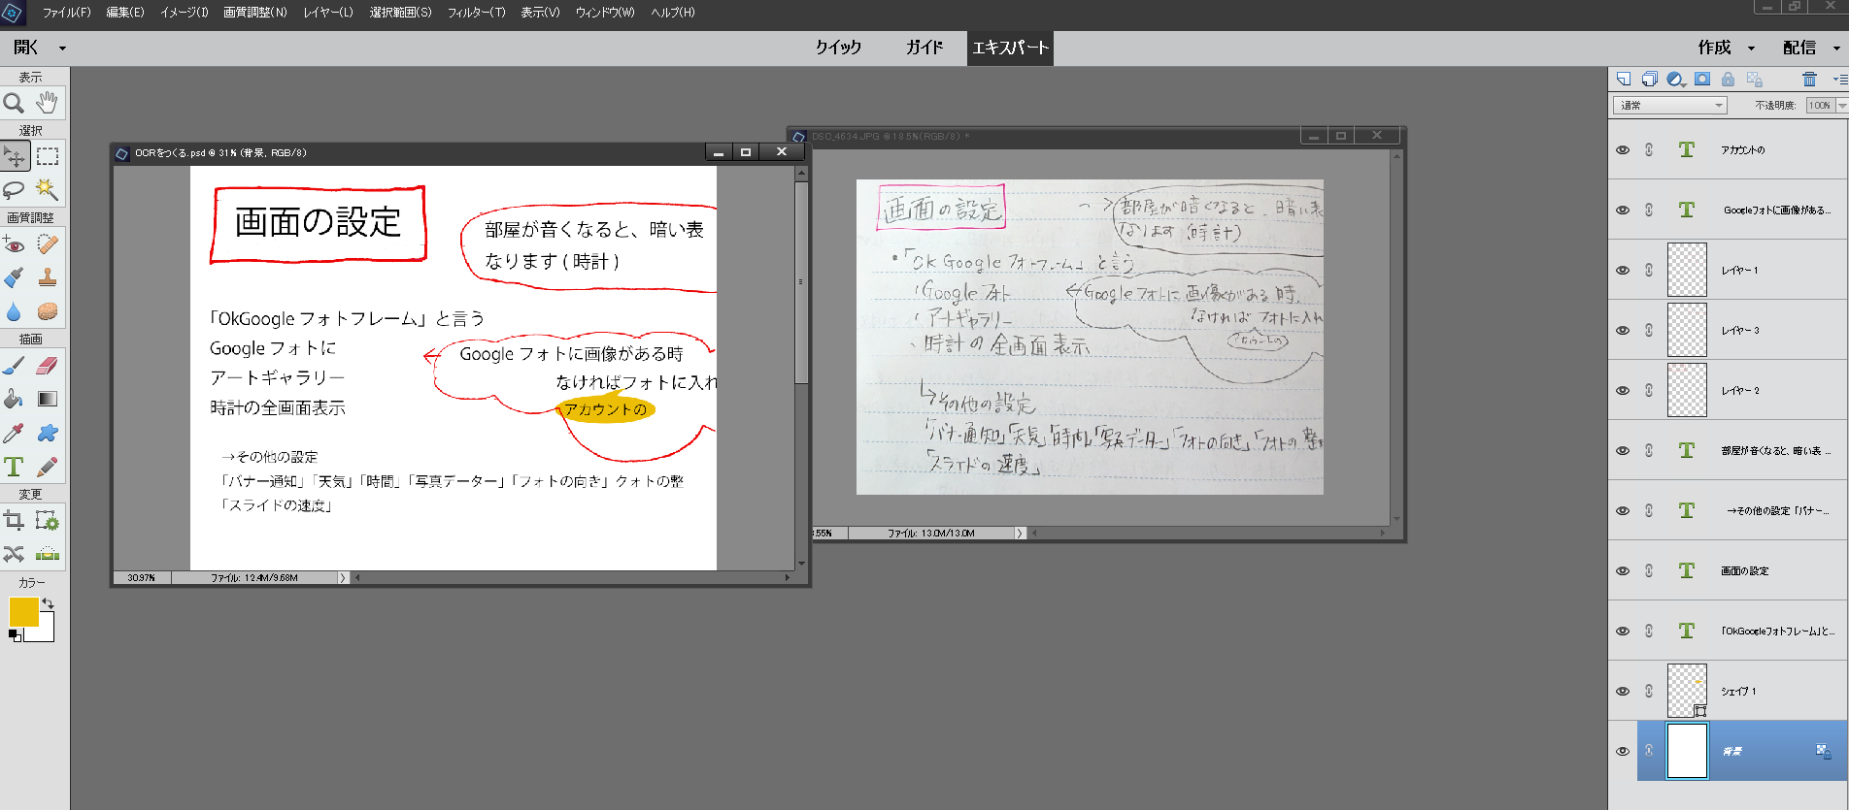Hide the 画面の設定 text layer
Image resolution: width=1849 pixels, height=810 pixels.
(1623, 571)
